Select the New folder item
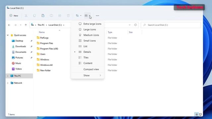The width and height of the screenshot is (212, 119). 44,70
